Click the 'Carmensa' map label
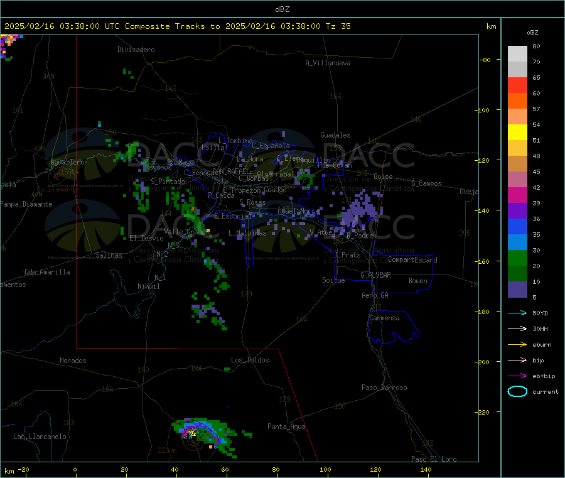565x478 pixels. pyautogui.click(x=384, y=318)
